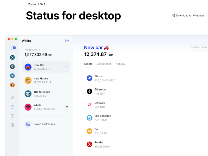Select the Whale account name

coord(37,105)
